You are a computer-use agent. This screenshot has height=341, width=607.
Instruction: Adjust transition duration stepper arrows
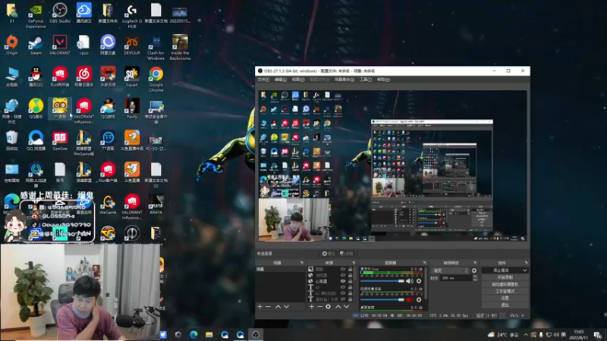475,278
